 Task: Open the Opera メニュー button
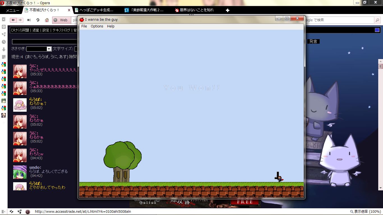point(12,10)
